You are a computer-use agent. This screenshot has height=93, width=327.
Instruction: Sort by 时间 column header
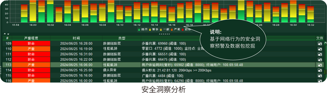tap(76, 38)
